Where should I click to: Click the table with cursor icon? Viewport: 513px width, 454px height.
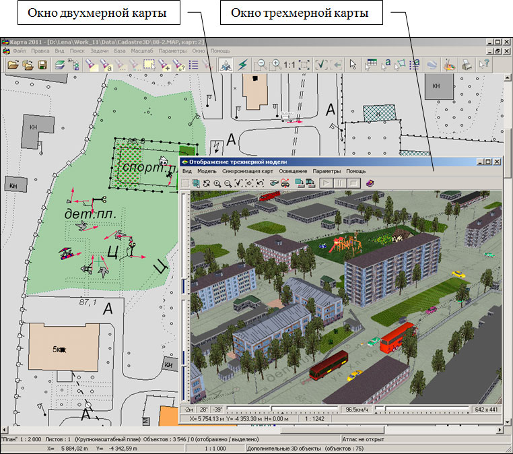tap(371, 65)
